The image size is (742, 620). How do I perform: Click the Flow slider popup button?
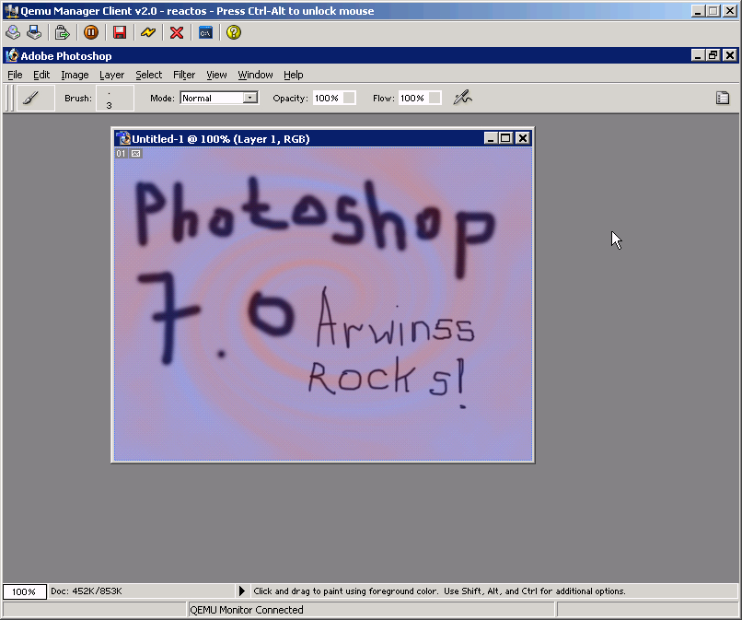(435, 98)
